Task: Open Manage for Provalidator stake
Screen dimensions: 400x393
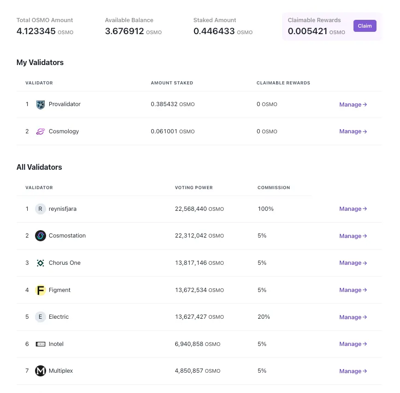Action: [353, 105]
